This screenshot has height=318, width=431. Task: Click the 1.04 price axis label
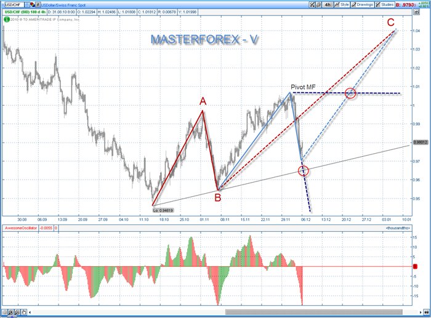(416, 31)
